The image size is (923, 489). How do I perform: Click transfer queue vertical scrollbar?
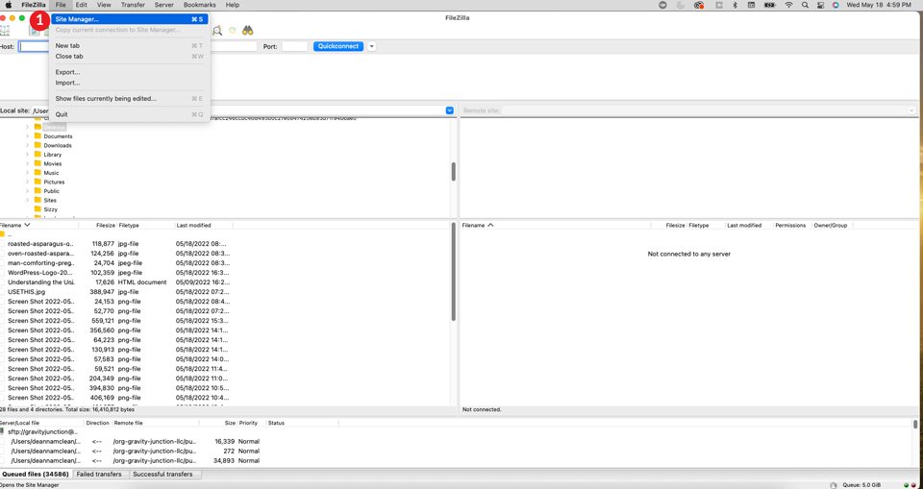click(x=915, y=425)
